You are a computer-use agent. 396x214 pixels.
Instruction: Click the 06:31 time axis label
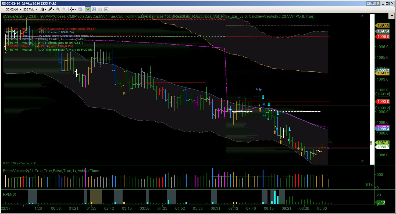click(215, 208)
